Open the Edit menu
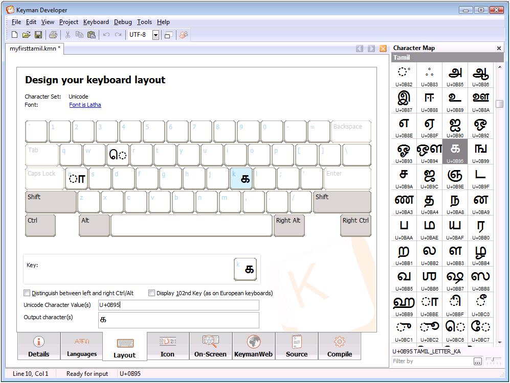The image size is (510, 383). pyautogui.click(x=31, y=22)
